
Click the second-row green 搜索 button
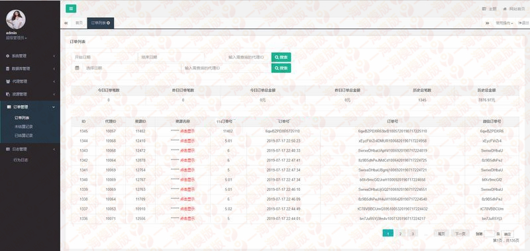pyautogui.click(x=281, y=68)
